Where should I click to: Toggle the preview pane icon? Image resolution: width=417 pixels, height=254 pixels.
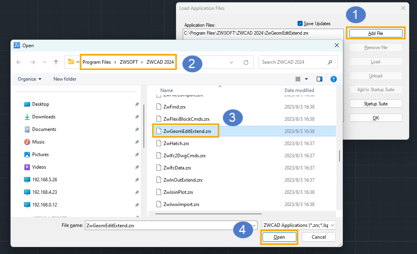[320, 79]
